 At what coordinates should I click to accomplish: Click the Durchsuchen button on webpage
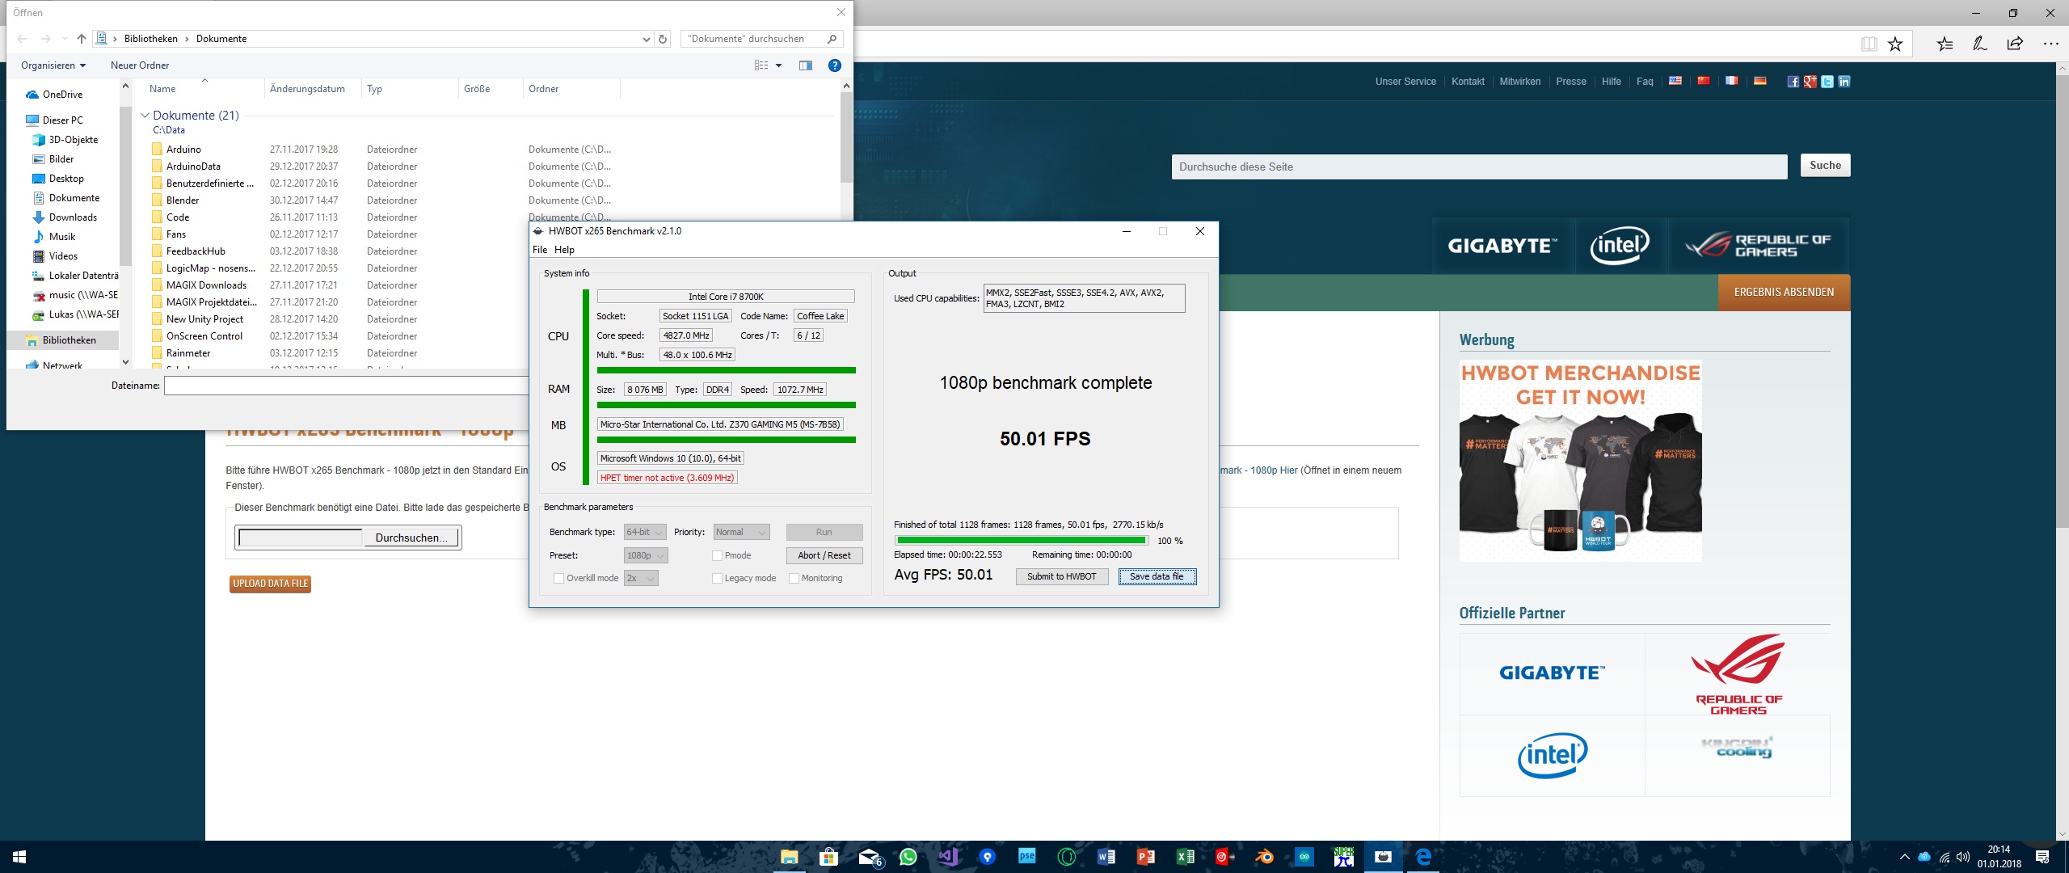[x=411, y=538]
